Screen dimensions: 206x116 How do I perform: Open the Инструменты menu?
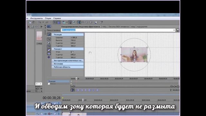(36, 18)
